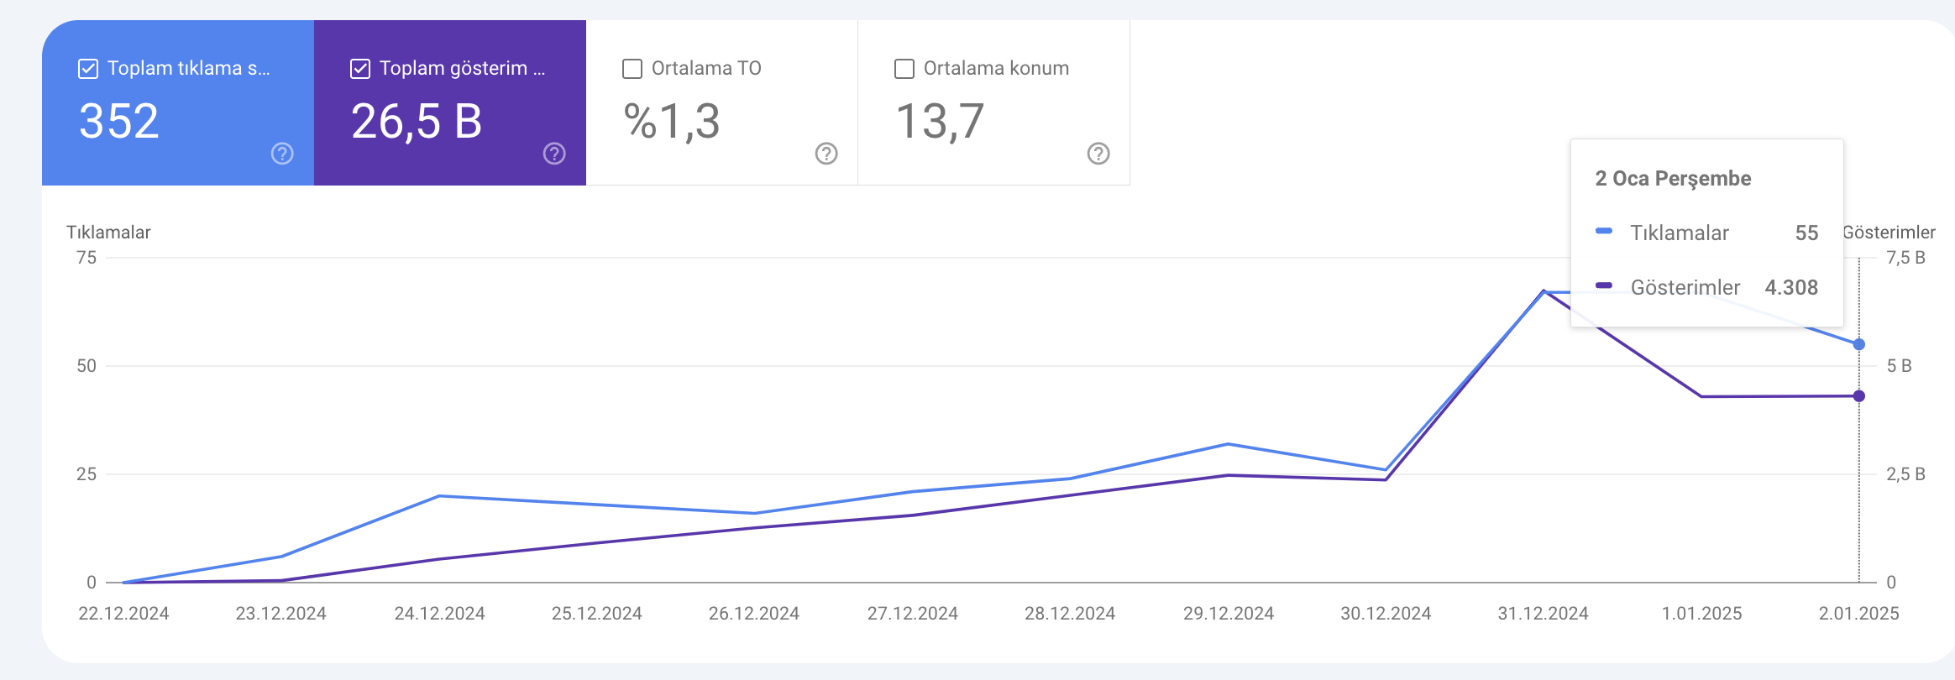Click the 29.12.2024 date label
The width and height of the screenshot is (1955, 680).
1229,614
